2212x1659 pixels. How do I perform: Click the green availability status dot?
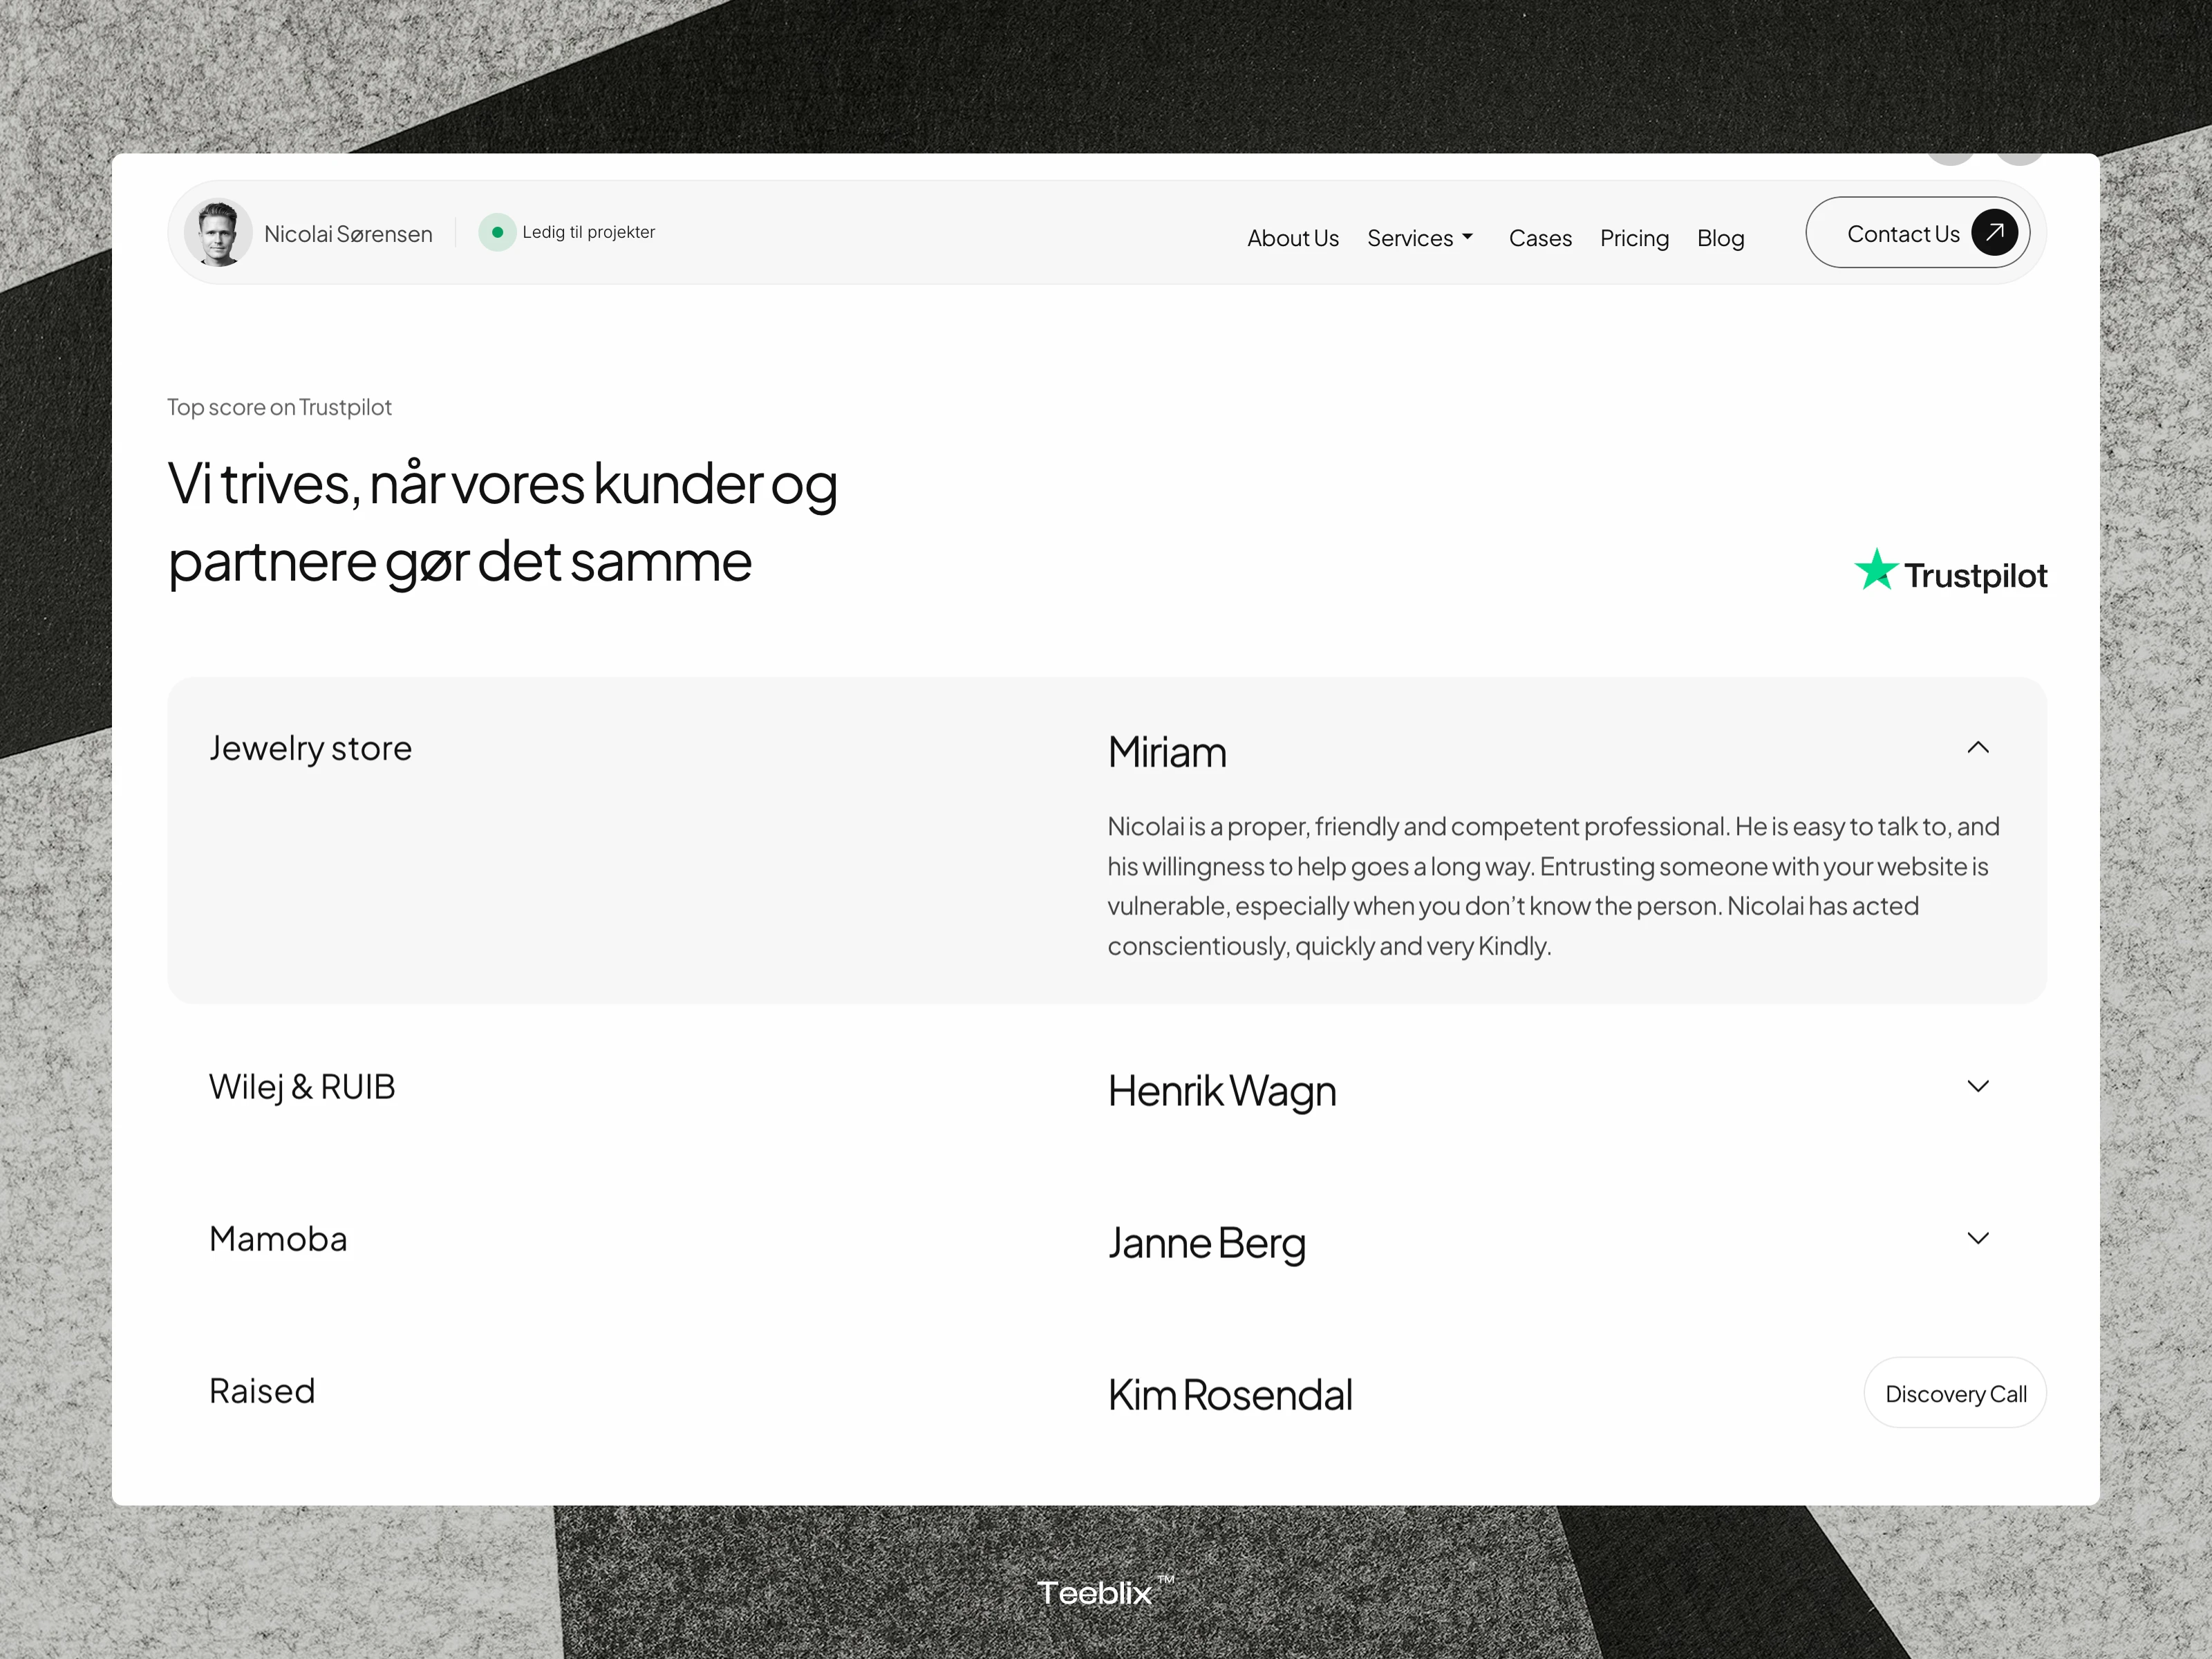pyautogui.click(x=497, y=232)
